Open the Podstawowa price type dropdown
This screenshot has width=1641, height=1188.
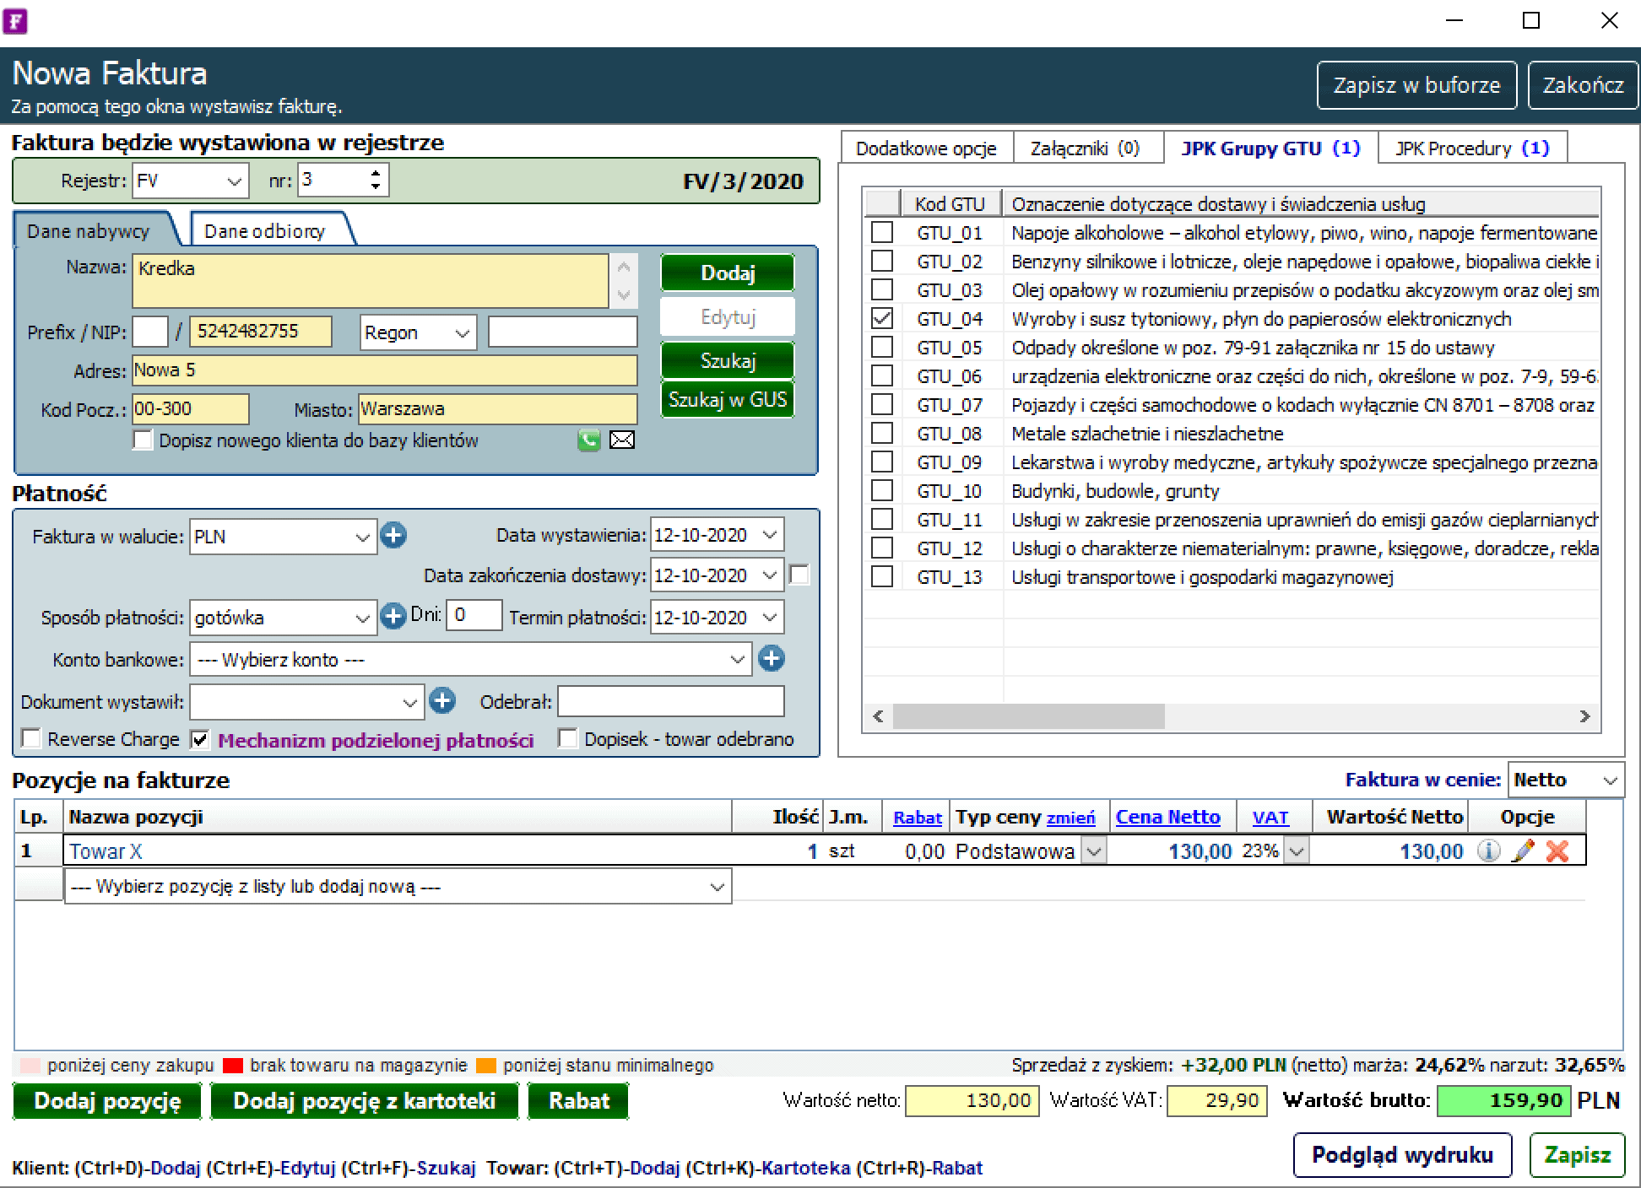[x=1094, y=851]
